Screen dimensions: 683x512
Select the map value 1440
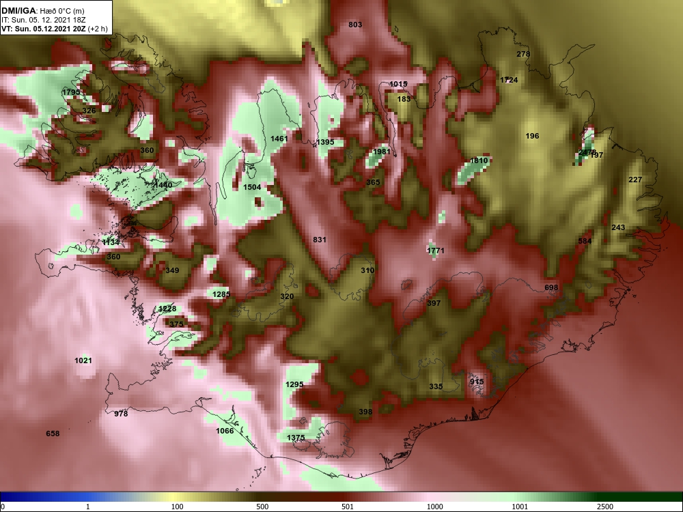tap(164, 184)
